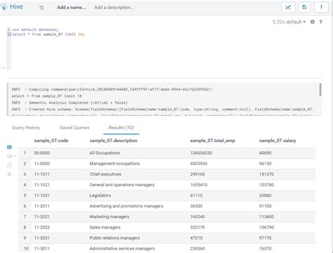Image resolution: width=333 pixels, height=253 pixels.
Task: Select the All Occupations cell
Action: click(x=105, y=153)
